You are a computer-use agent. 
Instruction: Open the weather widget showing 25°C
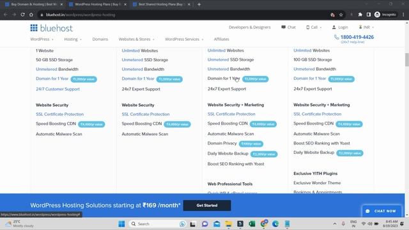click(20, 224)
